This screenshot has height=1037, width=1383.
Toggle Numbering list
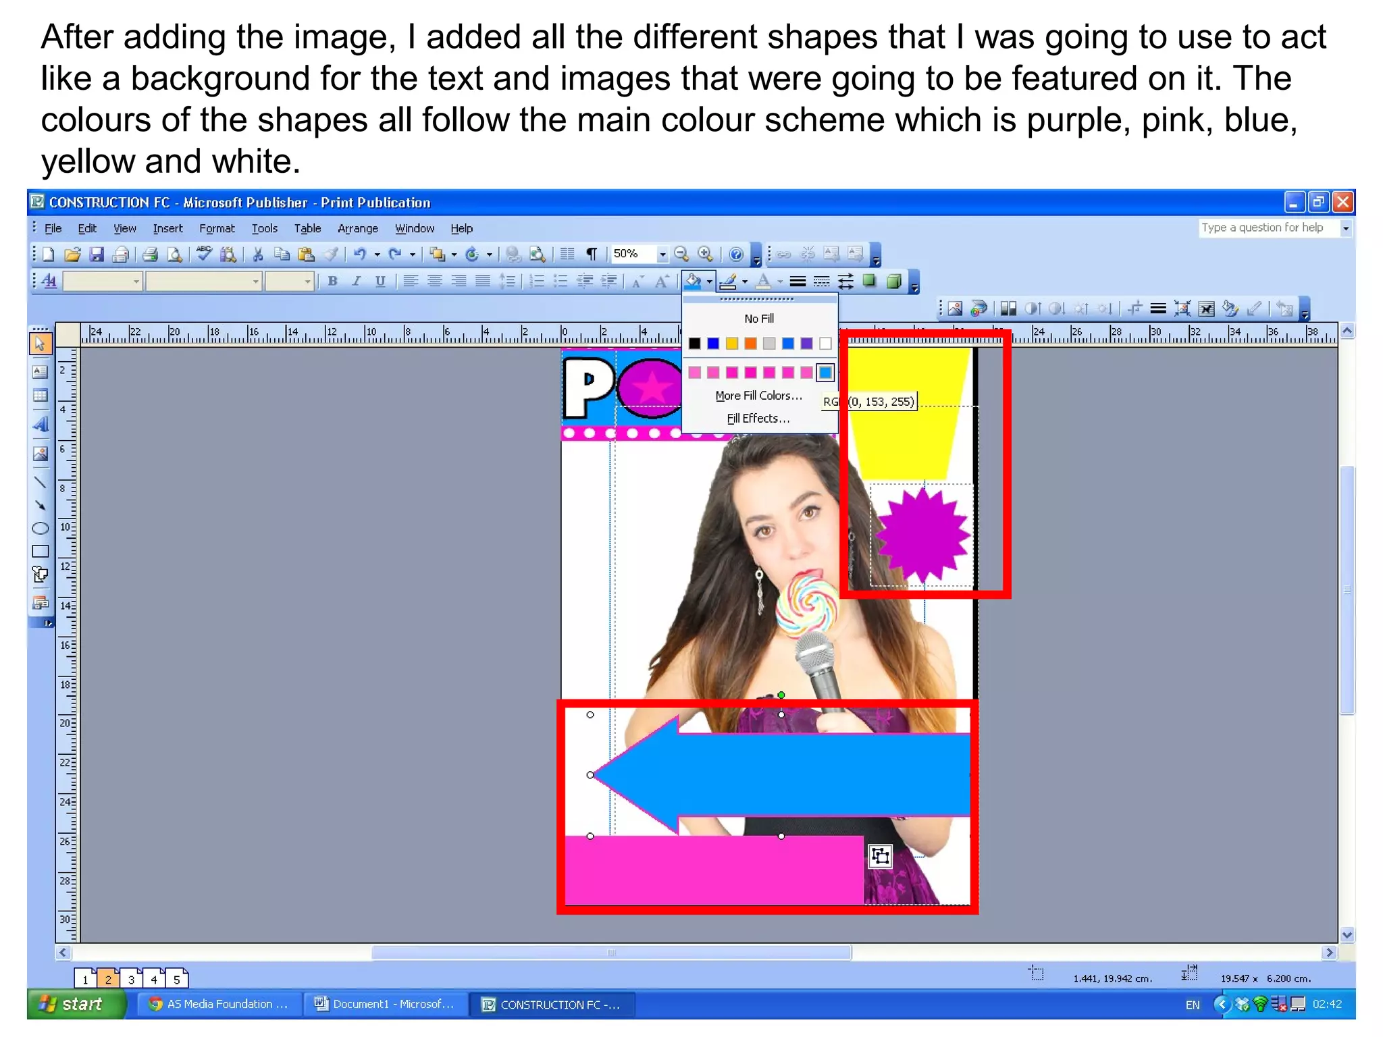537,282
